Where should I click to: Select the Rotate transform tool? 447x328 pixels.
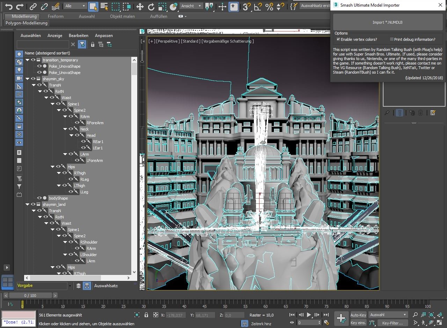(151, 6)
